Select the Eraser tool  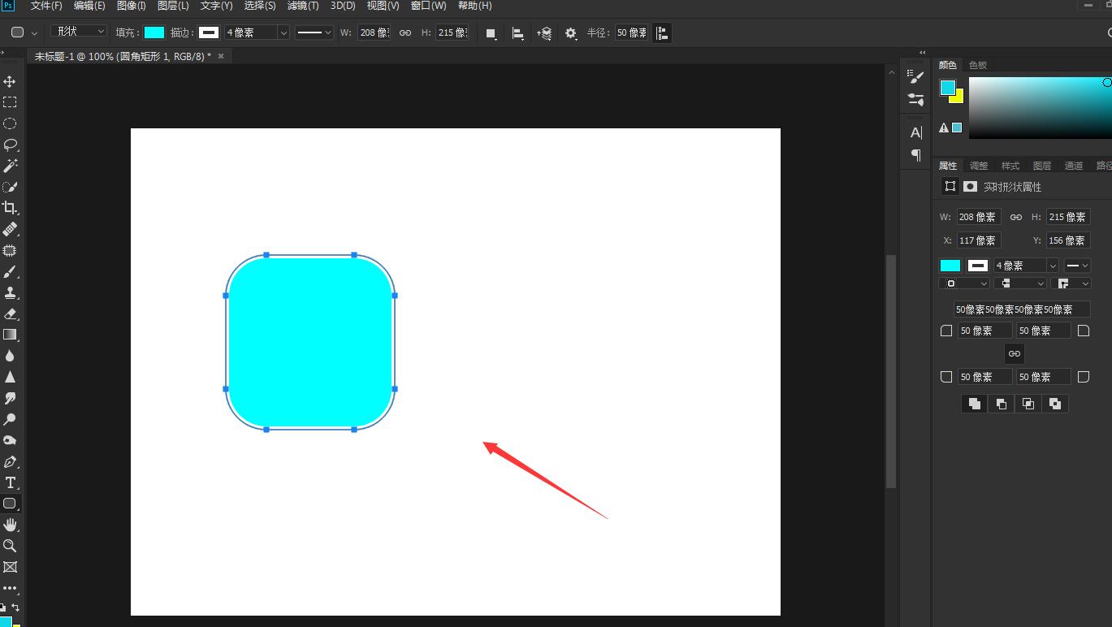pyautogui.click(x=10, y=313)
